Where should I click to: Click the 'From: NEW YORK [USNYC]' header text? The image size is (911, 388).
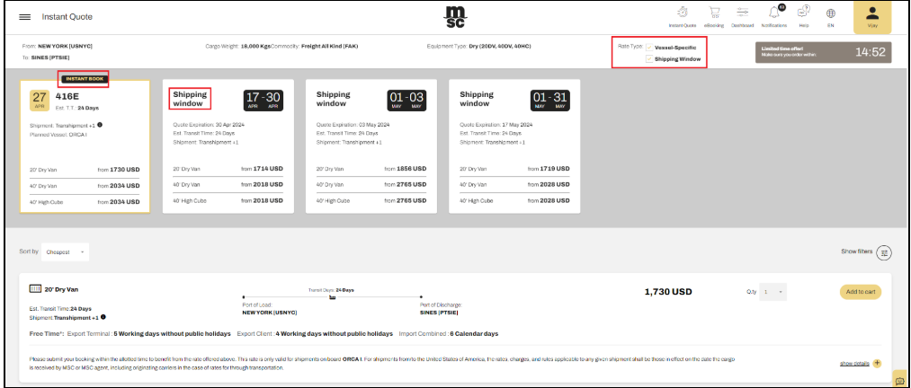(58, 46)
